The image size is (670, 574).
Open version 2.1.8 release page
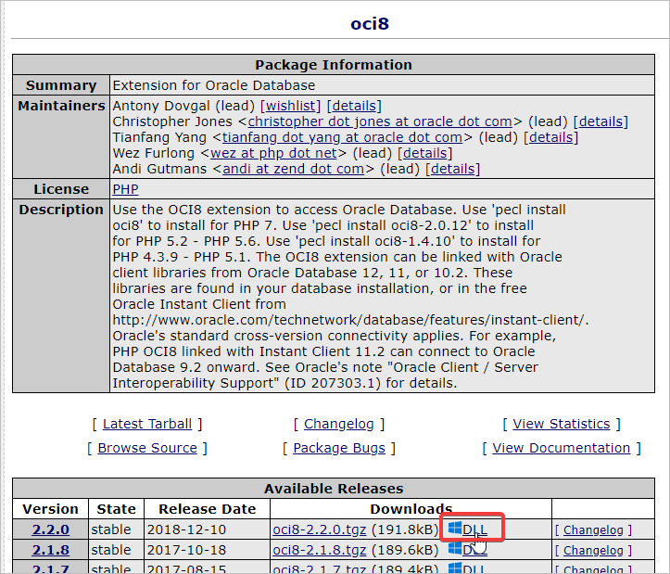click(50, 550)
